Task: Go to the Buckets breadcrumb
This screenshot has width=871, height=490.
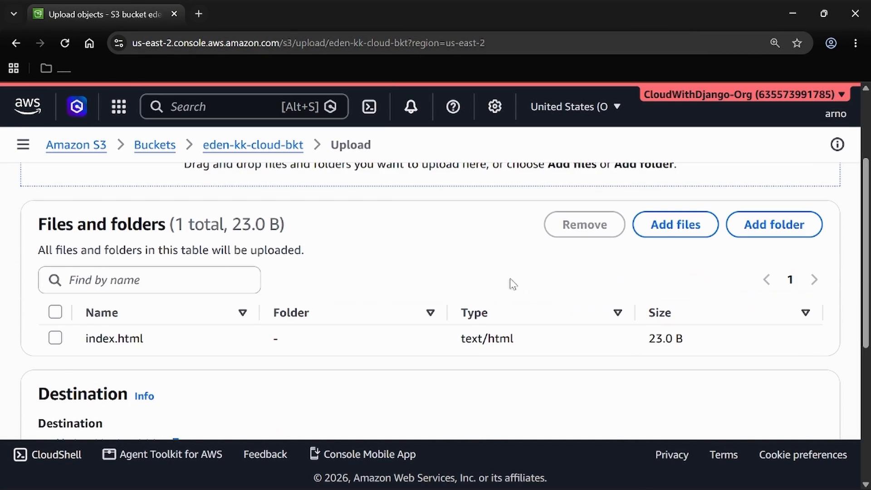Action: coord(155,145)
